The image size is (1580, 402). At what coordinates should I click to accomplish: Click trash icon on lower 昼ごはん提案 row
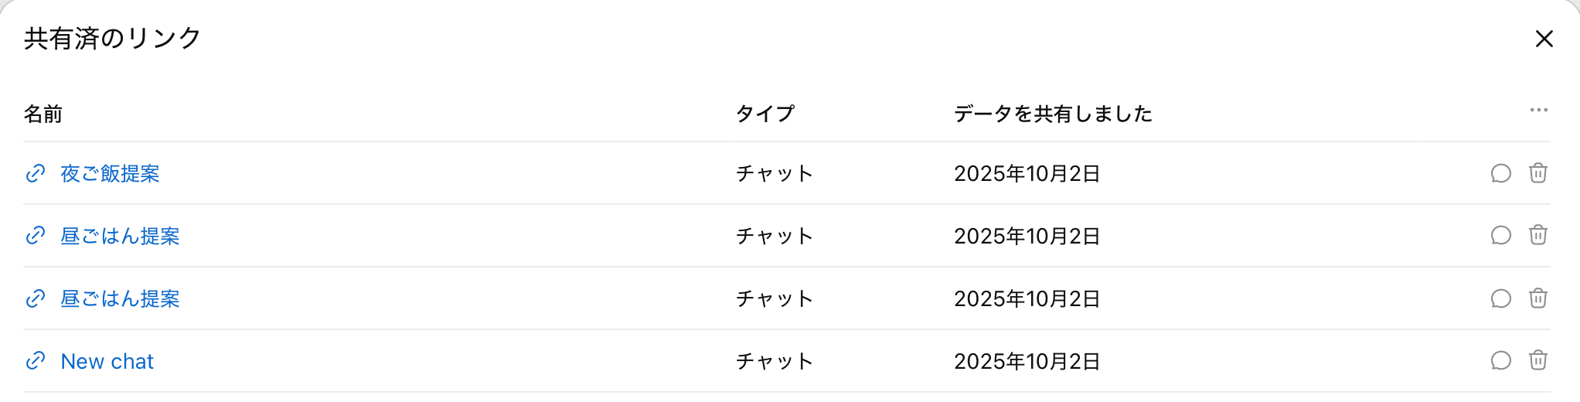tap(1537, 298)
